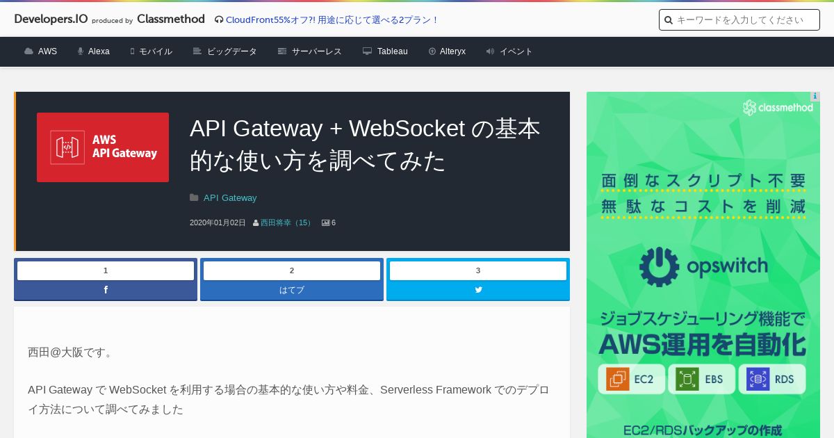Click the article title API Gateway + WebSocket
834x438 pixels.
click(365, 145)
